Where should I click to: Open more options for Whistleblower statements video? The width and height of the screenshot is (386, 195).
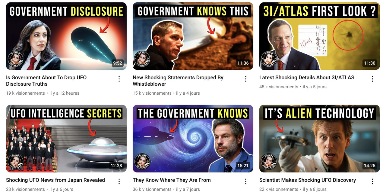pos(246,79)
